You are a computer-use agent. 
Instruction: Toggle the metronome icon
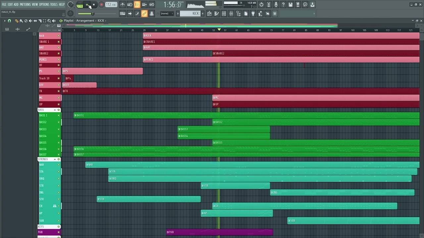[123, 5]
